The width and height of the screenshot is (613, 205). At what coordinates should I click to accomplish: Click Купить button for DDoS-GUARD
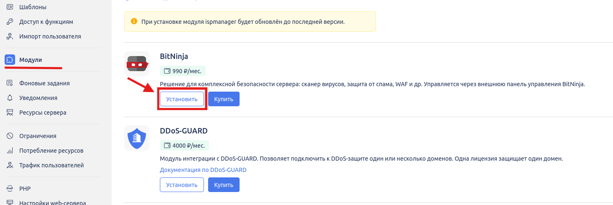(x=224, y=184)
